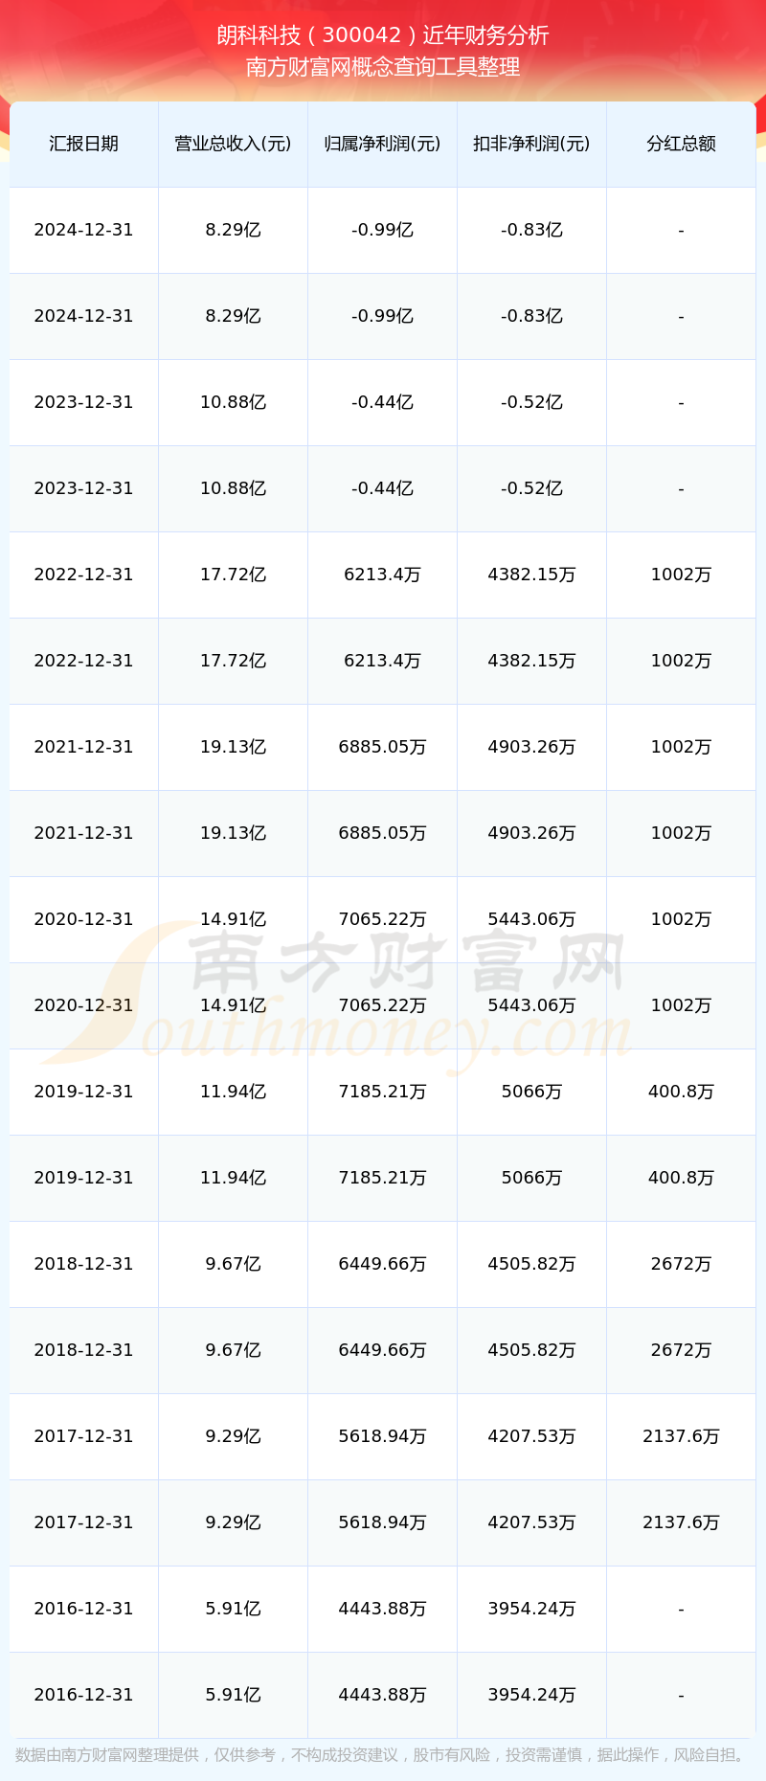The height and width of the screenshot is (1781, 766).
Task: Click the 汇报日期 column header
Action: point(83,144)
